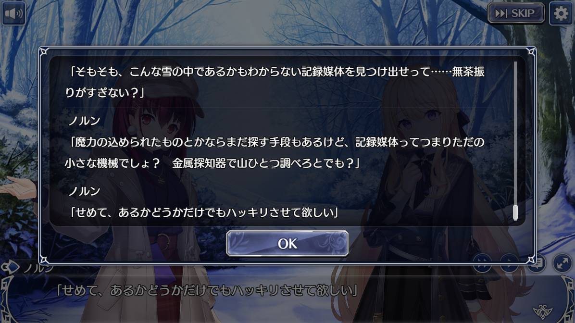Grab the backlog scrollbar thumb

point(515,212)
